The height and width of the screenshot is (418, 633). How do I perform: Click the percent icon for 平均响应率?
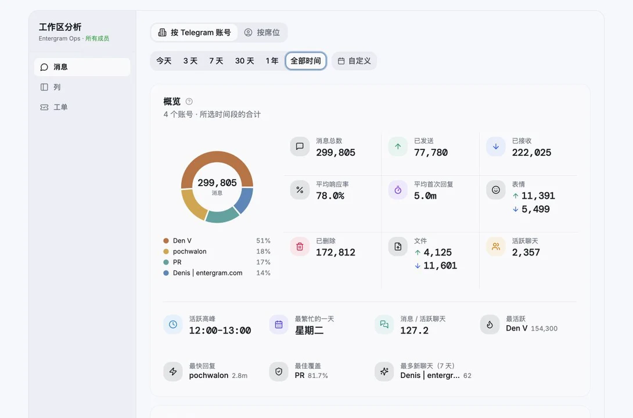tap(300, 190)
